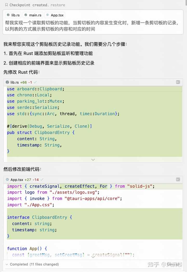The image size is (187, 272).
Task: Switch to the App.tsx file tab
Action: coord(55,15)
